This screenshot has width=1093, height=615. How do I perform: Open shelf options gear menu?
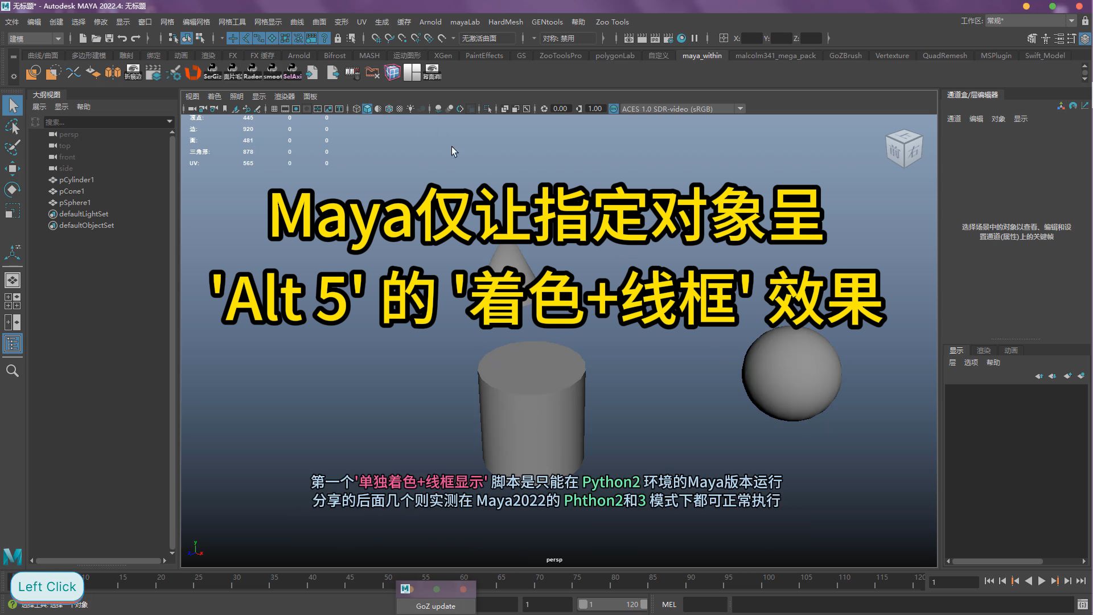pos(14,76)
